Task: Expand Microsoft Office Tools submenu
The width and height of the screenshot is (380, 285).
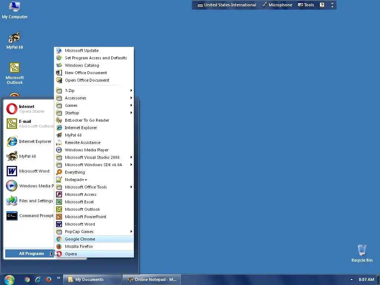Action: pyautogui.click(x=94, y=187)
